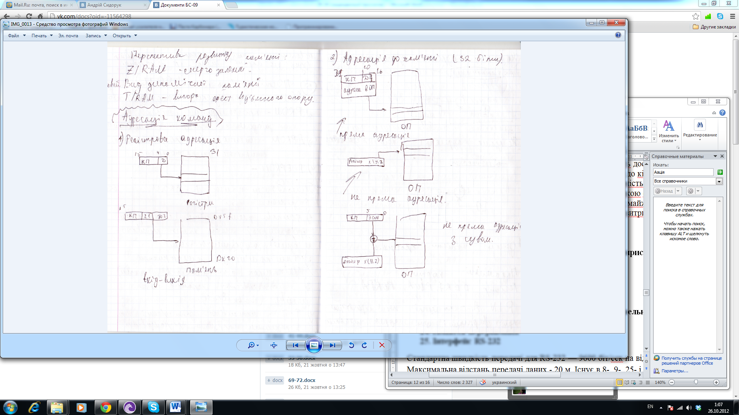Select Outline view in Word
The height and width of the screenshot is (415, 739).
(x=640, y=382)
